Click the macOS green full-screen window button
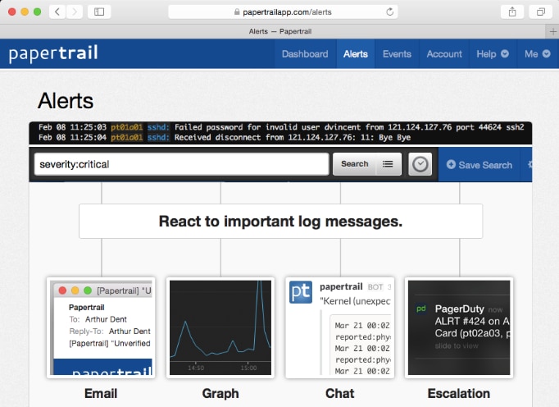The image size is (559, 407). 37,11
